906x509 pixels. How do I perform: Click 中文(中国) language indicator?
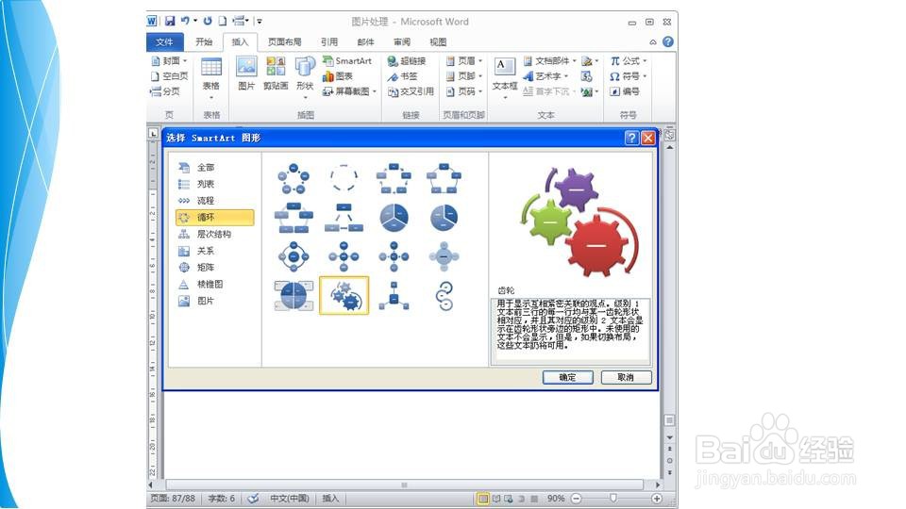click(290, 498)
